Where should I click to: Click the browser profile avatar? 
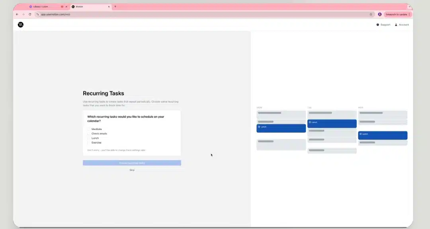[379, 14]
